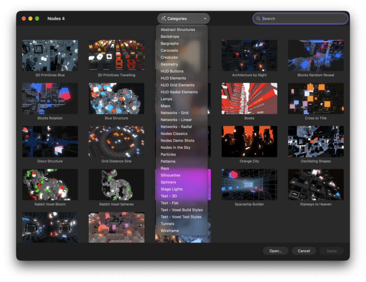Viewport: 366px width, 282px height.
Task: Choose the Grid Distance Sine thumbnail
Action: [x=117, y=142]
